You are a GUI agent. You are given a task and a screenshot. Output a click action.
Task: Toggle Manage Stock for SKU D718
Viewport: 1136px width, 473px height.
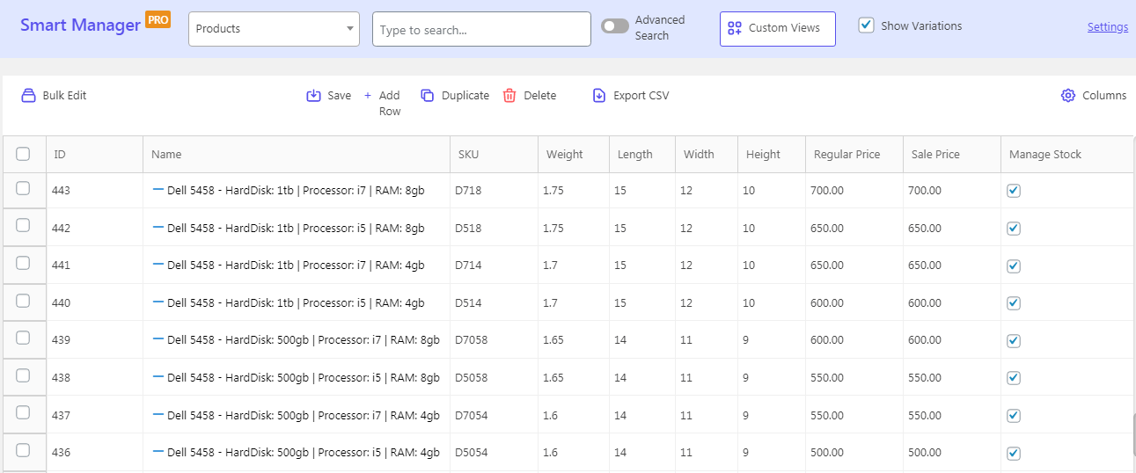(x=1014, y=191)
